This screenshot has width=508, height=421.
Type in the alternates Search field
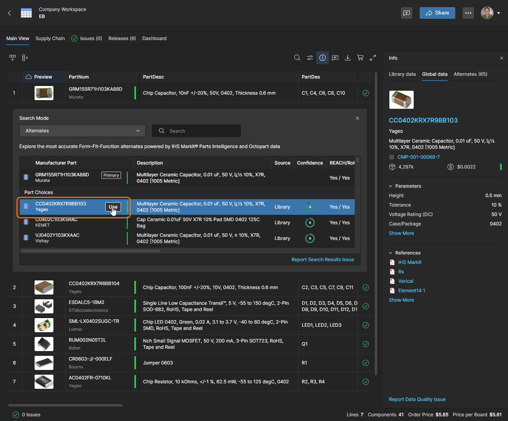200,131
